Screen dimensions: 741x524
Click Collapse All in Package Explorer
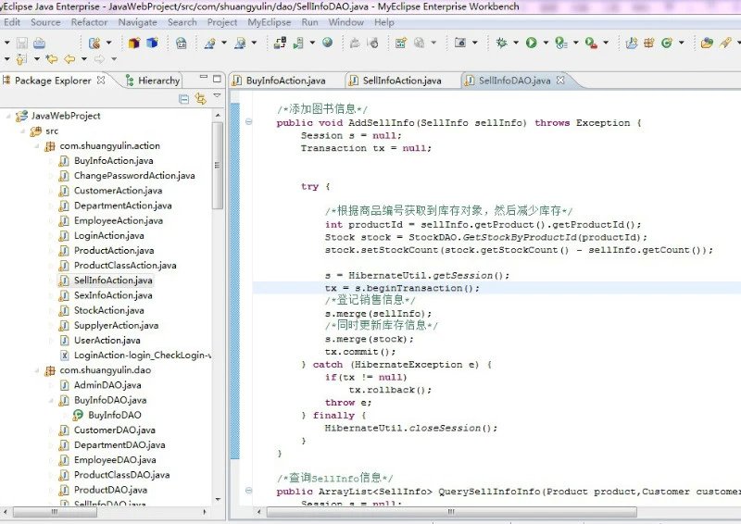point(183,99)
